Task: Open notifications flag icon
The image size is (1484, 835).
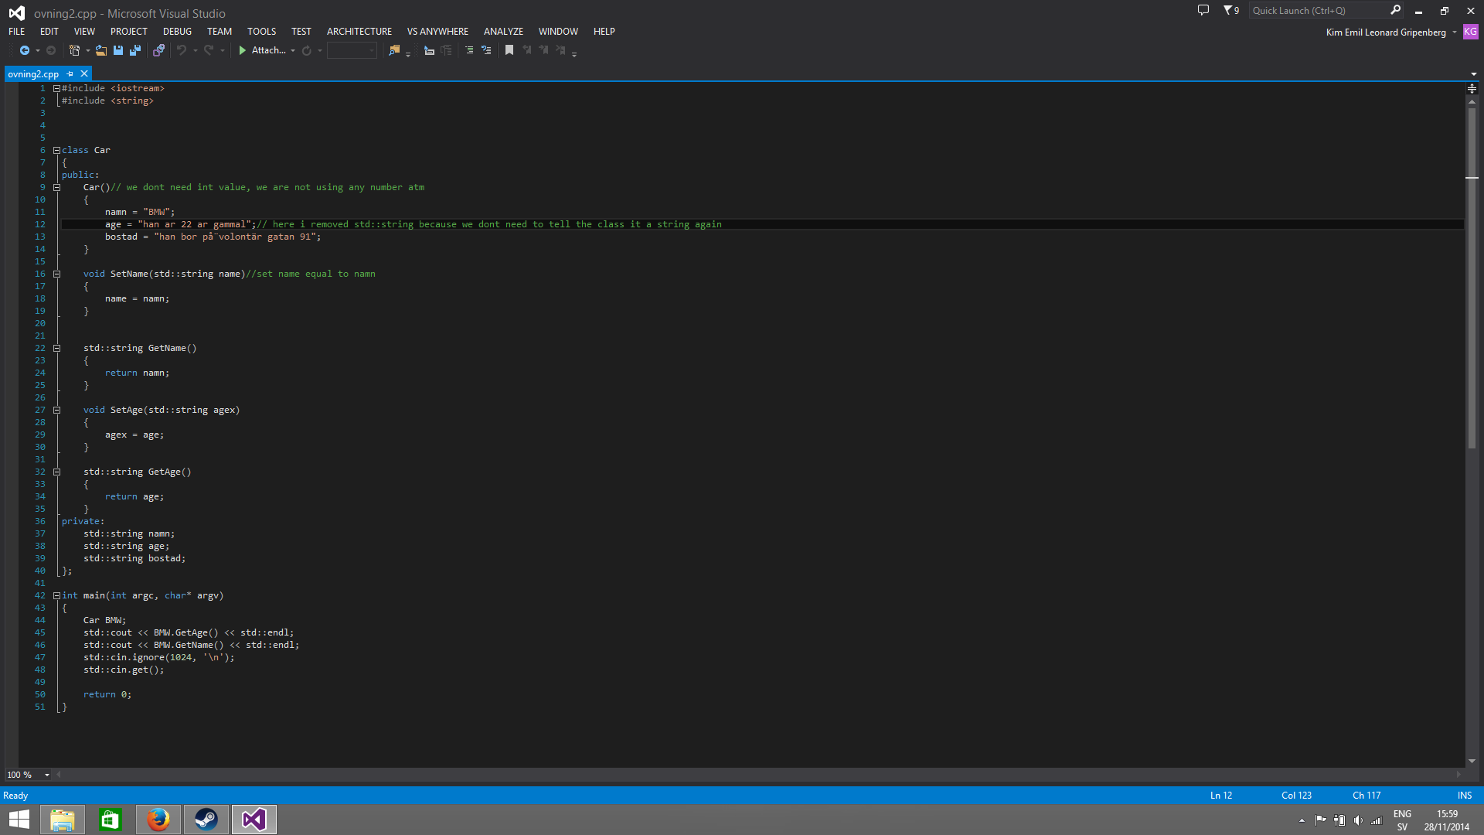Action: (1230, 10)
